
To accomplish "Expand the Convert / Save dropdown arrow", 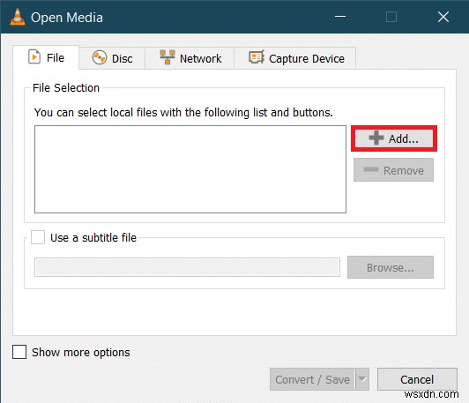I will tap(362, 379).
